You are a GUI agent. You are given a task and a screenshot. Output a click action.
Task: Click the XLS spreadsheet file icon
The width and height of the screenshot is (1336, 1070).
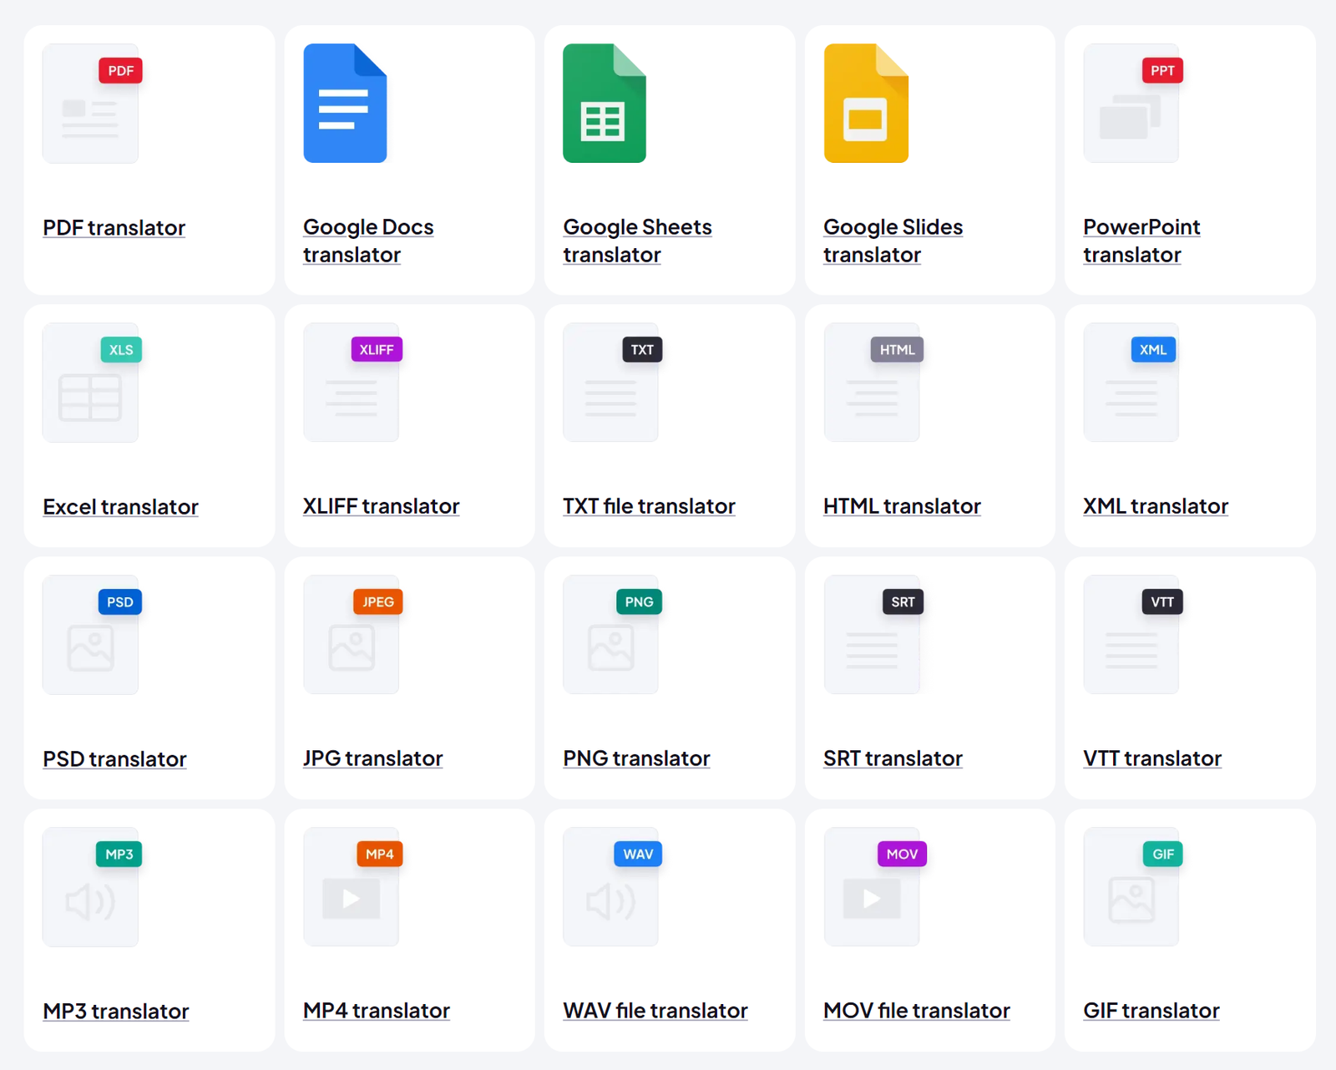92,383
